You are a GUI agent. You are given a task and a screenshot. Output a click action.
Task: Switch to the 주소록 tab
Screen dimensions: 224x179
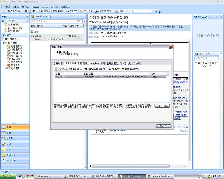[x=137, y=63]
